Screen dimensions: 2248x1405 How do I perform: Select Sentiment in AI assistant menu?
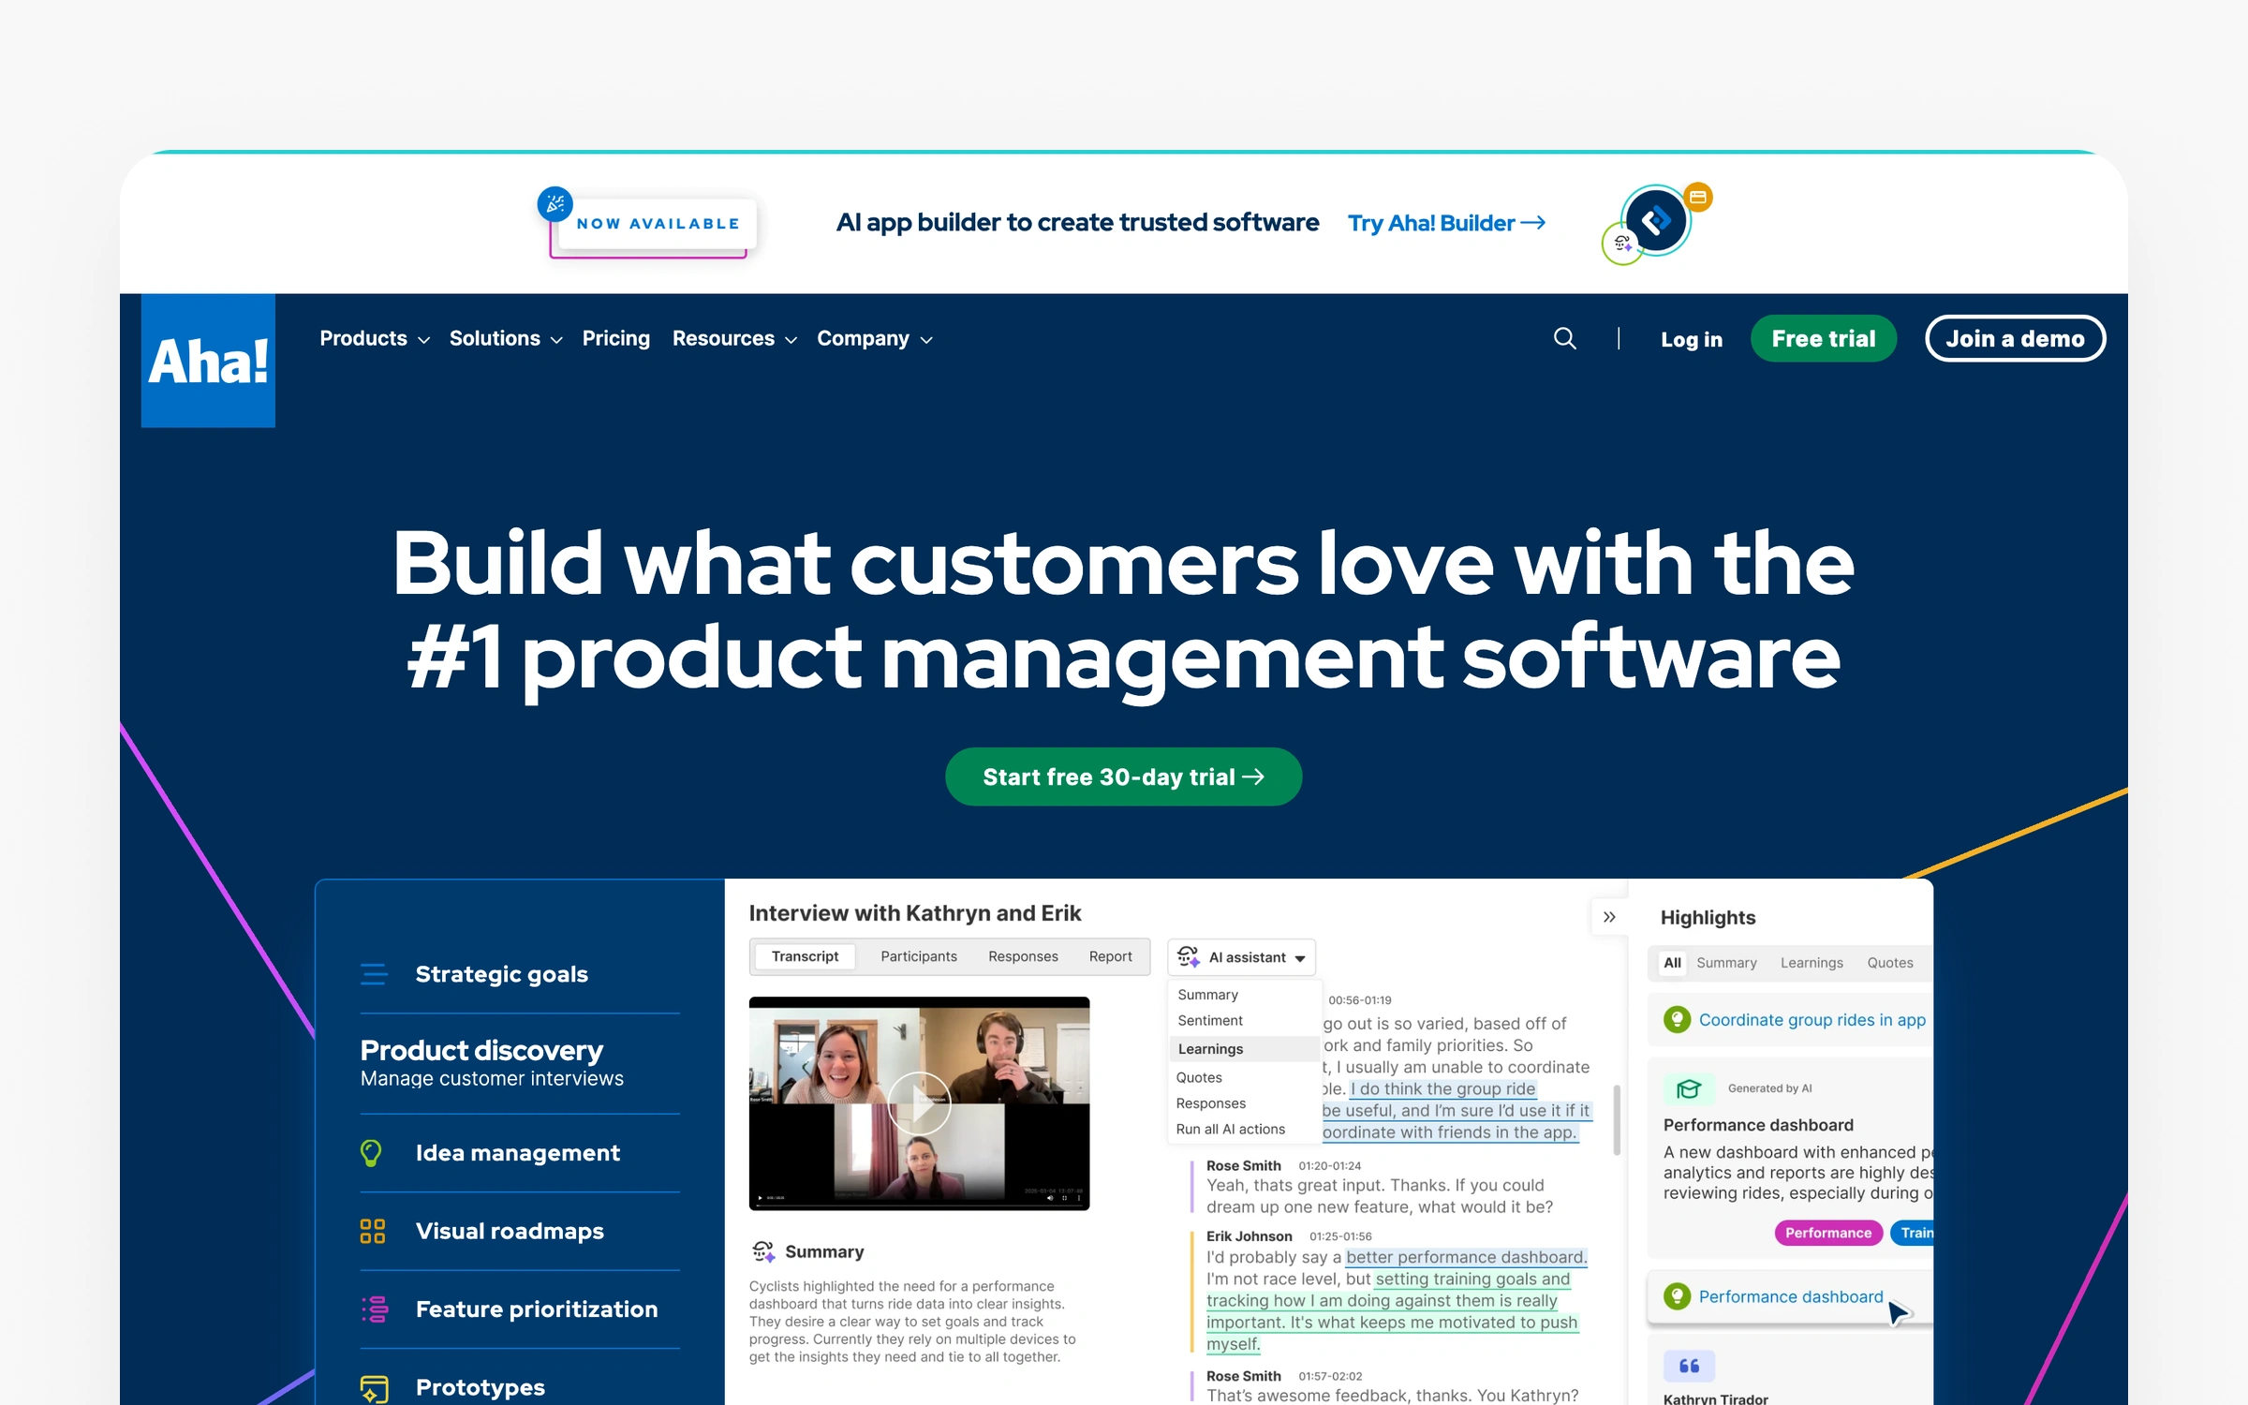pyautogui.click(x=1210, y=1021)
